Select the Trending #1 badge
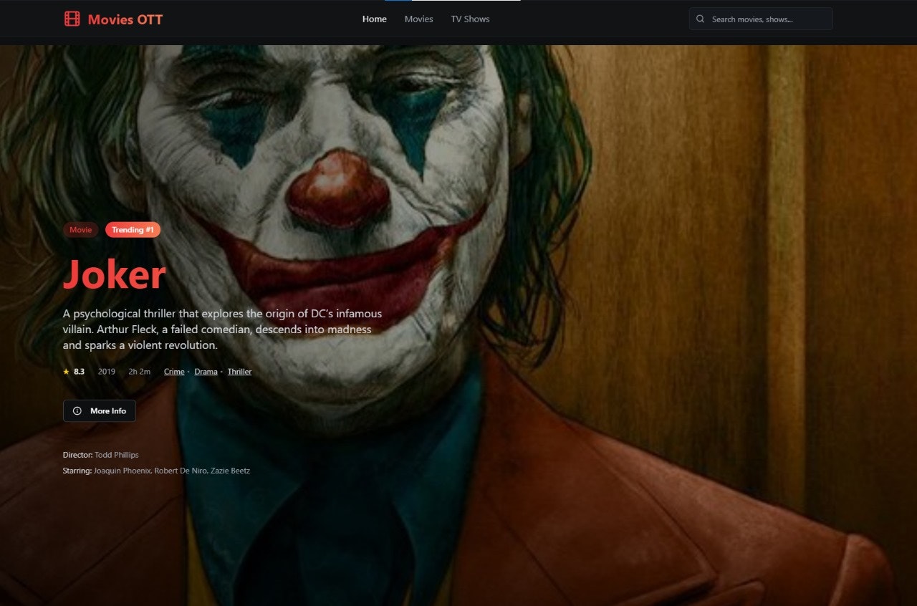The width and height of the screenshot is (917, 606). (x=133, y=230)
